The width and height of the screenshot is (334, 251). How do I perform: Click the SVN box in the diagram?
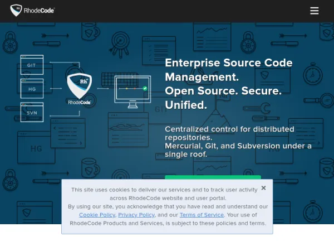(32, 112)
